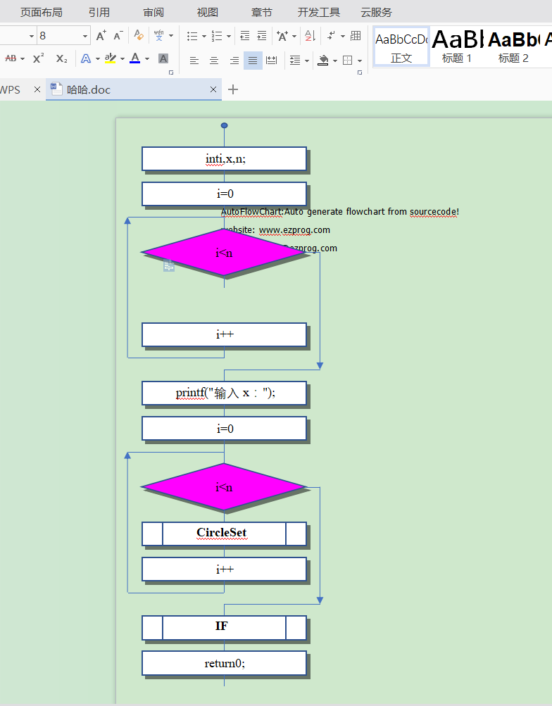Toggle paragraph marks display icon

point(331,36)
